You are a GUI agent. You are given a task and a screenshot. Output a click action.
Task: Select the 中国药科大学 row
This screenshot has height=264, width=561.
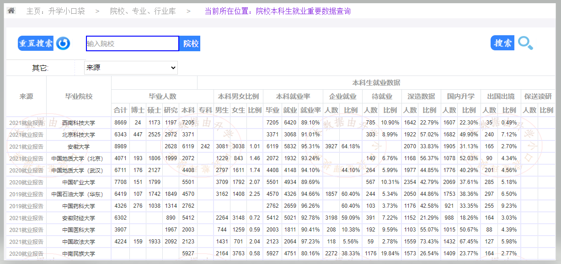tap(79, 206)
